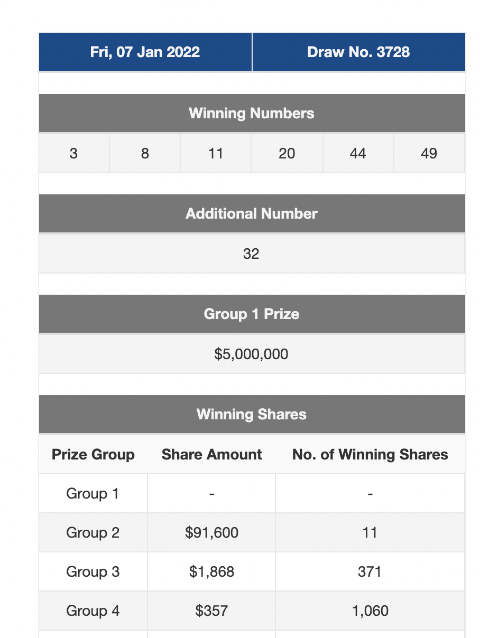480x638 pixels.
Task: Click winning number 8
Action: (145, 153)
